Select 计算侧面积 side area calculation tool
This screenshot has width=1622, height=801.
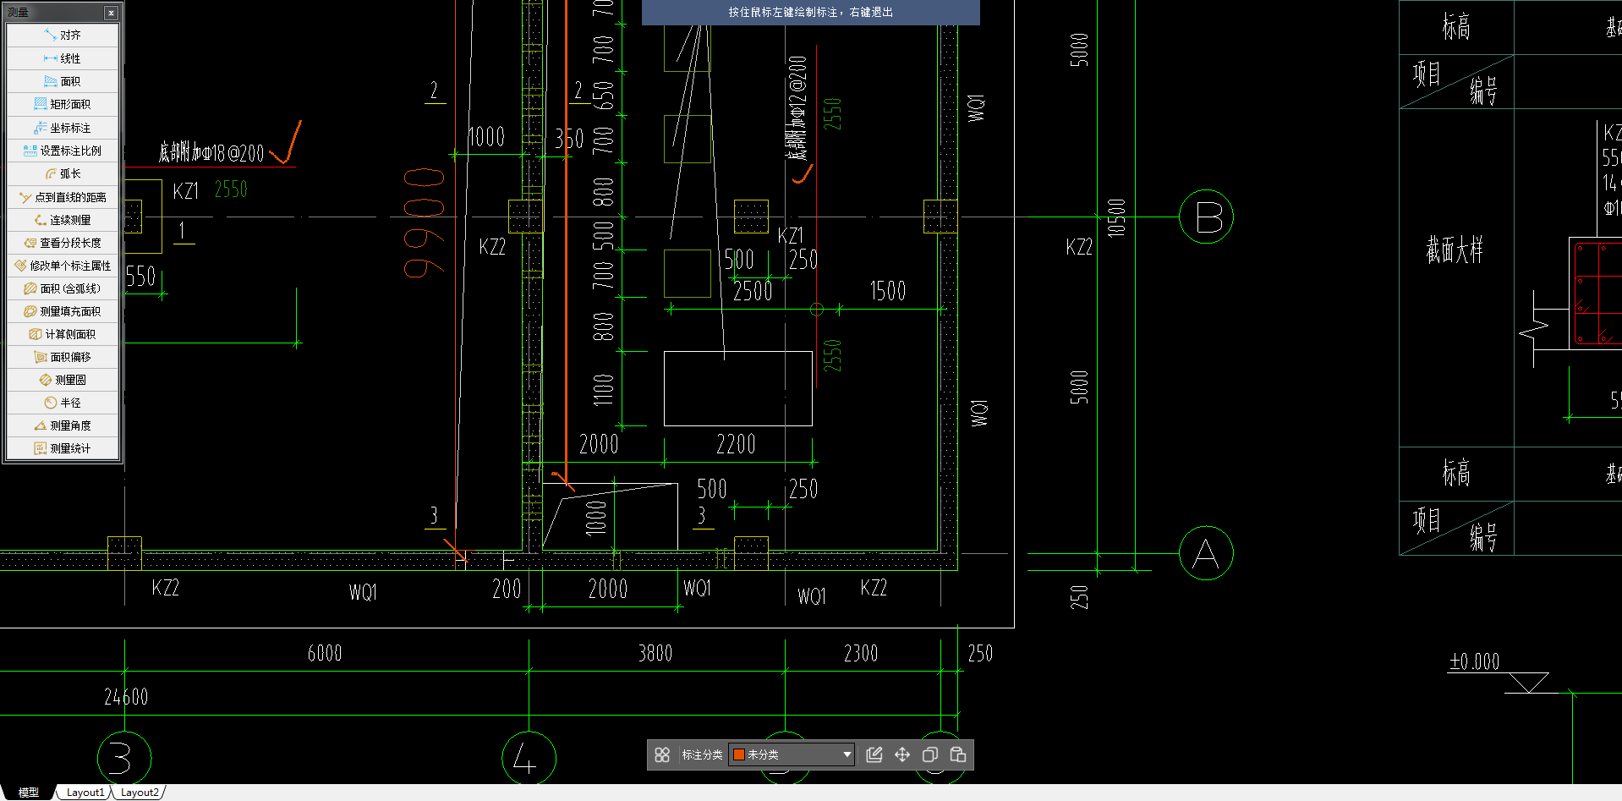point(63,334)
